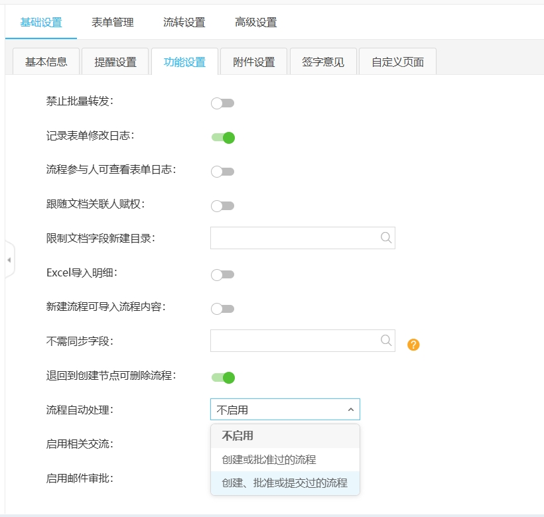Screen dimensions: 544x517
Task: Click search icon in 限制文档字段新建目录 field
Action: (x=386, y=238)
